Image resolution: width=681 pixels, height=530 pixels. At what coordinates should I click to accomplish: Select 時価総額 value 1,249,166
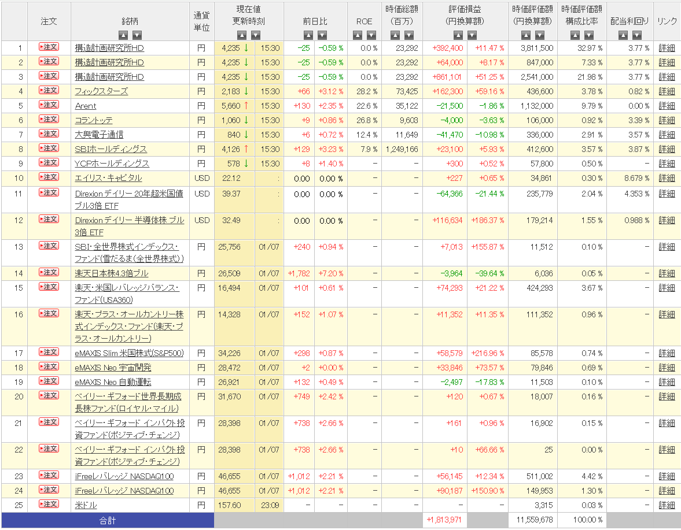(x=402, y=149)
